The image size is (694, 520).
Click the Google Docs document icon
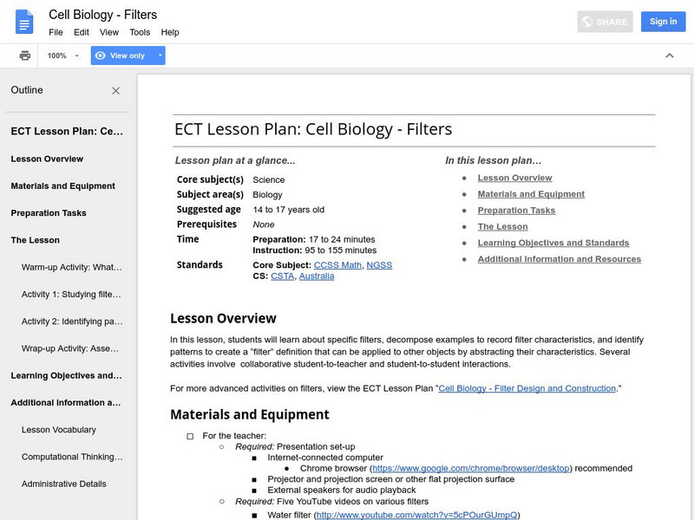click(x=23, y=23)
